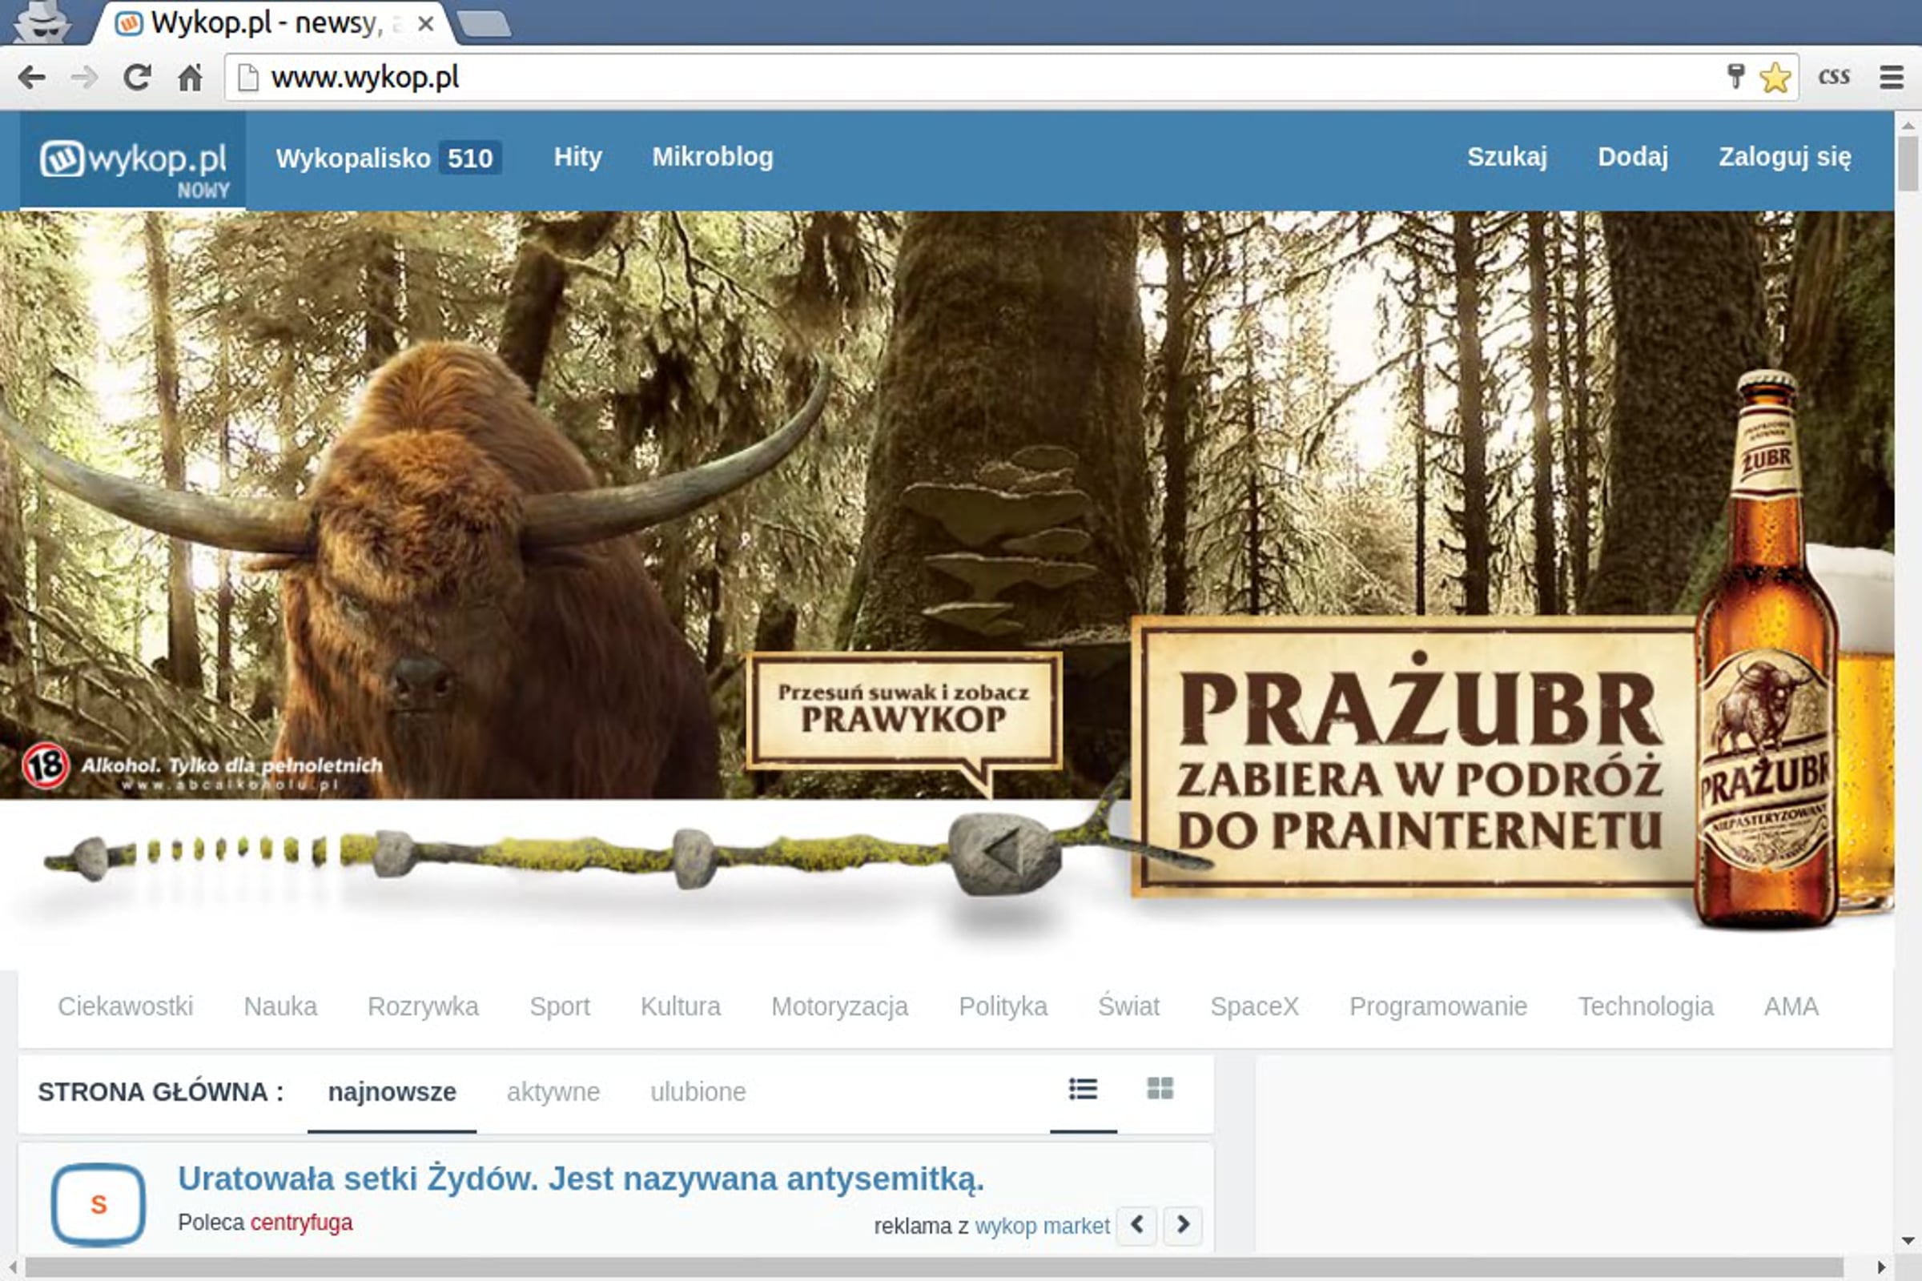Click the browser back arrow
This screenshot has height=1281, width=1922.
pyautogui.click(x=32, y=78)
